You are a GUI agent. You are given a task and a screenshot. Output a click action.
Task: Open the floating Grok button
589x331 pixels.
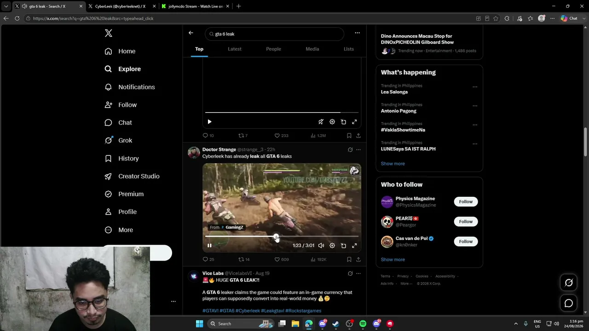[569, 283]
